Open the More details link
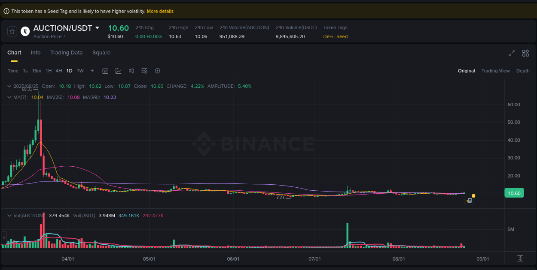This screenshot has width=537, height=270. click(160, 11)
